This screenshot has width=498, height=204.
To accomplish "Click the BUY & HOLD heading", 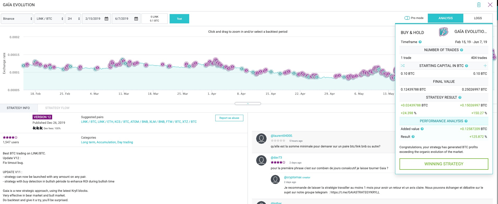I will tap(412, 33).
